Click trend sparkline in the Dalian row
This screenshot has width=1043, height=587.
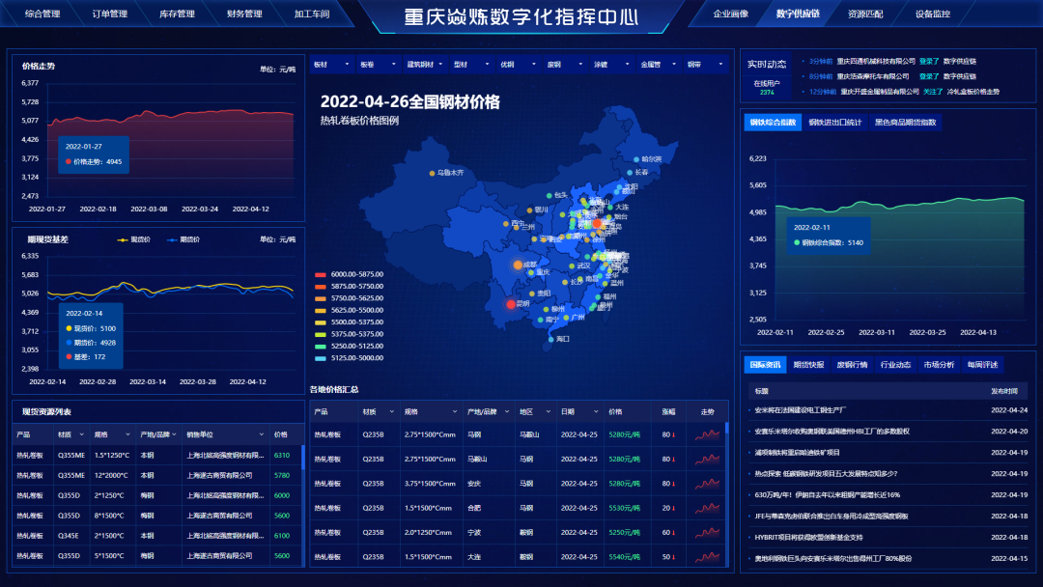tap(707, 556)
